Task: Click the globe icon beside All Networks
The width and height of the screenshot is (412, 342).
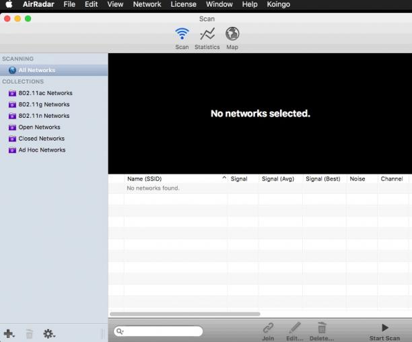Action: (x=12, y=70)
